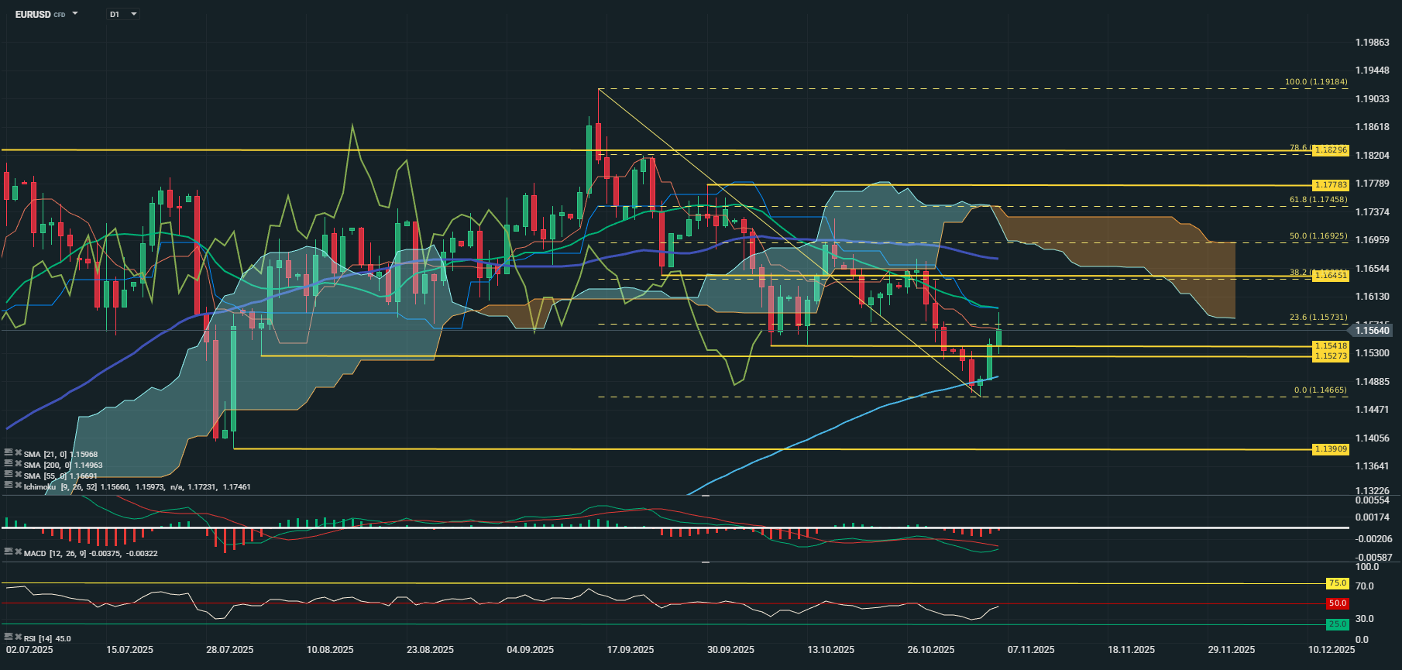The image size is (1402, 670).
Task: Delete the SMA 55 indicator
Action: (18, 474)
